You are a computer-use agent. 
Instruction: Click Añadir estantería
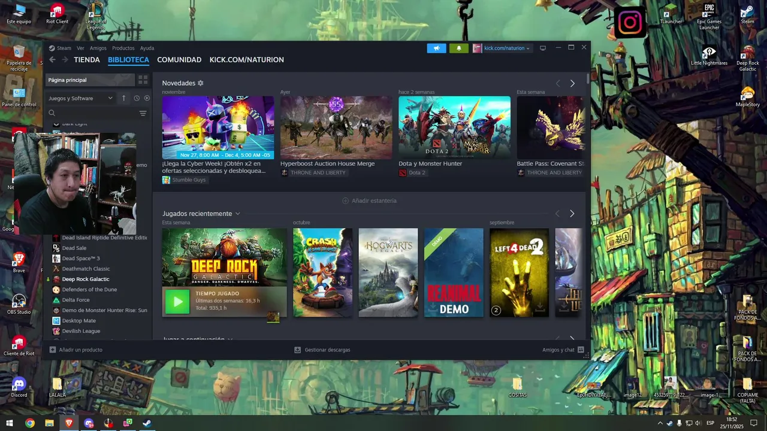pos(369,201)
